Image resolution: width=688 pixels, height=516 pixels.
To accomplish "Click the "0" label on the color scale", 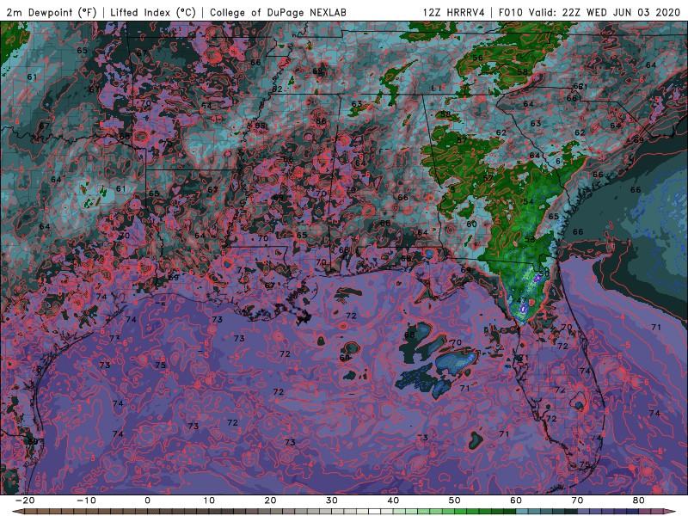I will 147,501.
